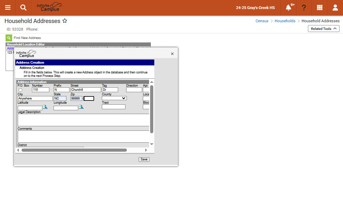Viewport: 343px width, 223px height.
Task: Expand the Related Tools menu
Action: 324,29
